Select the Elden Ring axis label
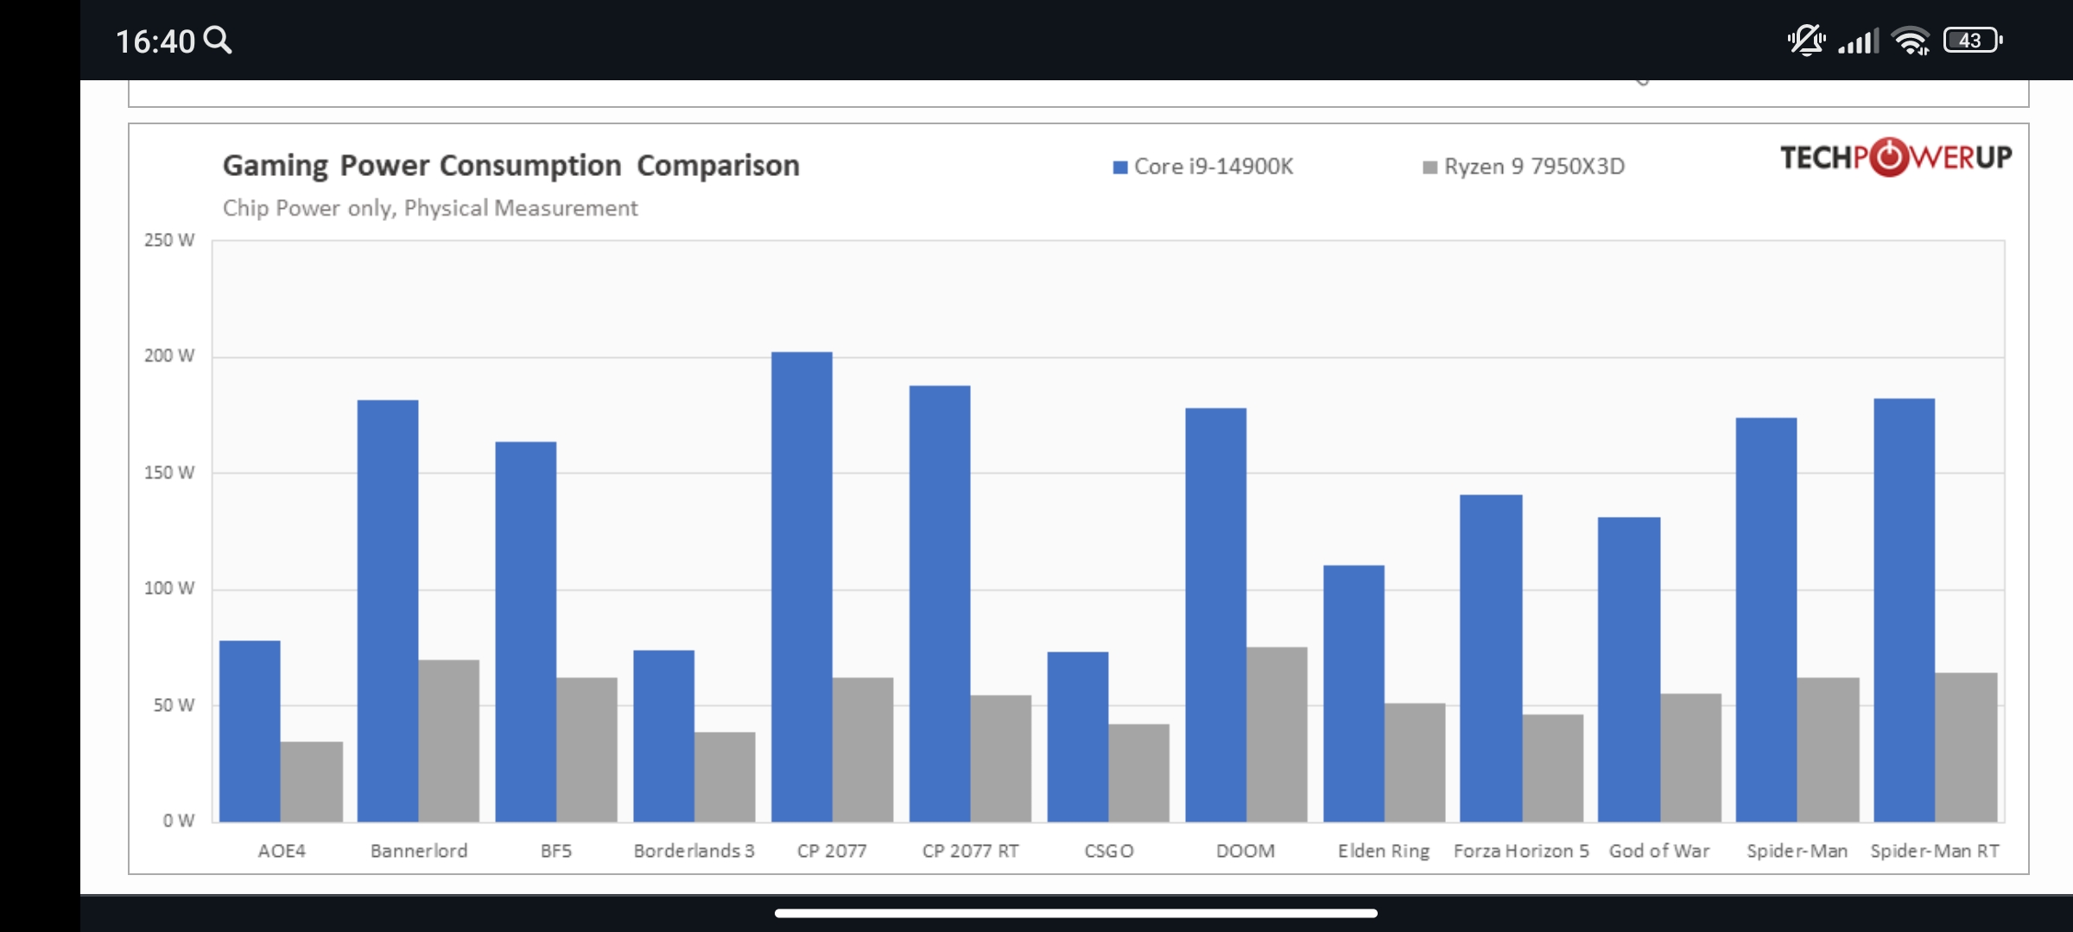Screen dimensions: 2073x932 click(x=1384, y=851)
